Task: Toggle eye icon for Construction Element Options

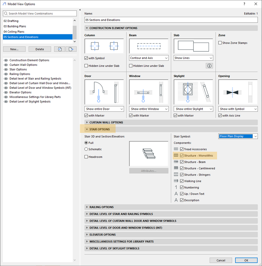Action: coord(6,60)
